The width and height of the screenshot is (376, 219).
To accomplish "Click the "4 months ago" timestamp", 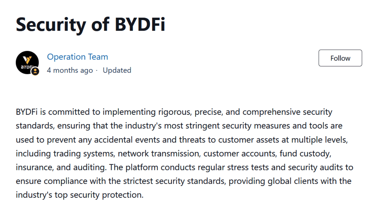I will point(70,70).
